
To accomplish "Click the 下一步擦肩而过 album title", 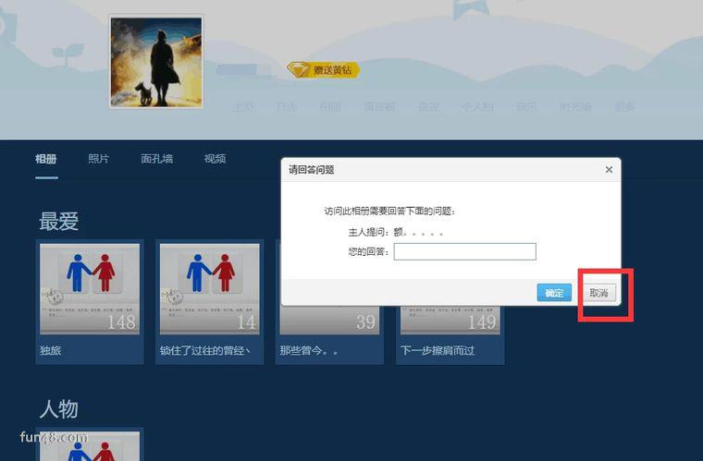I will click(x=438, y=350).
